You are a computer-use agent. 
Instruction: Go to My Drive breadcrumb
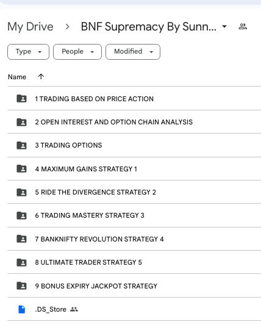pos(30,27)
